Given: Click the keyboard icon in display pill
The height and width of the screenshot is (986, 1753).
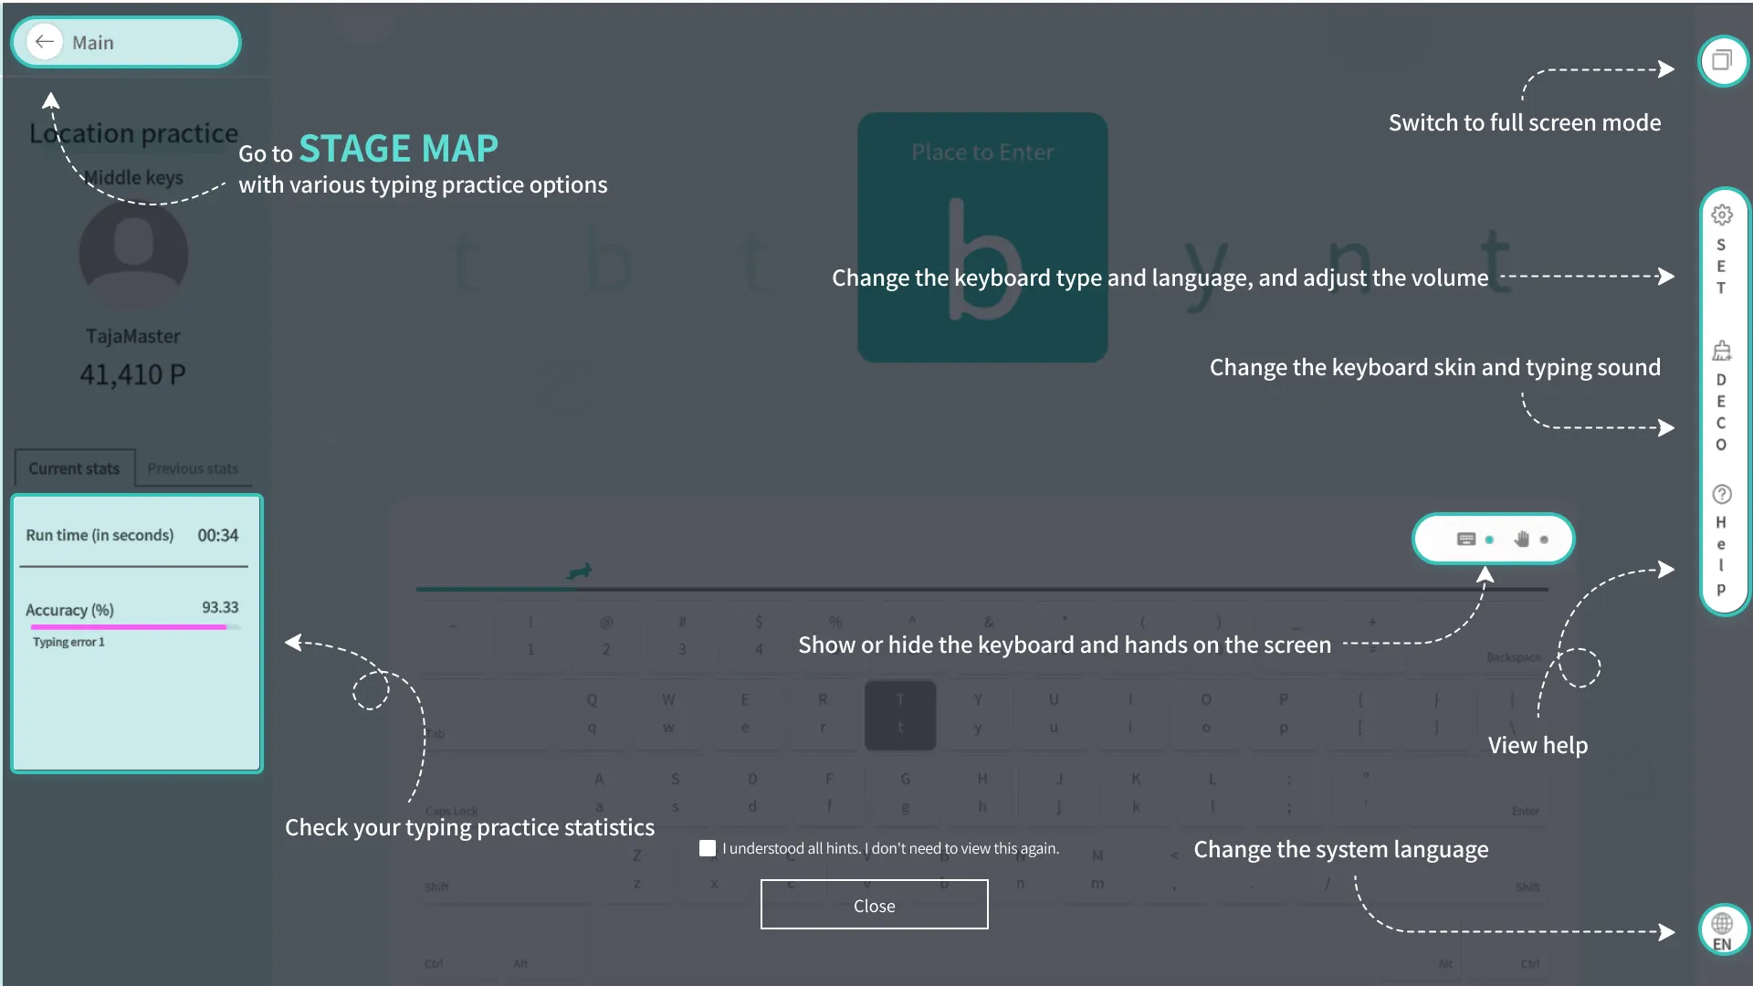Looking at the screenshot, I should click(x=1466, y=539).
